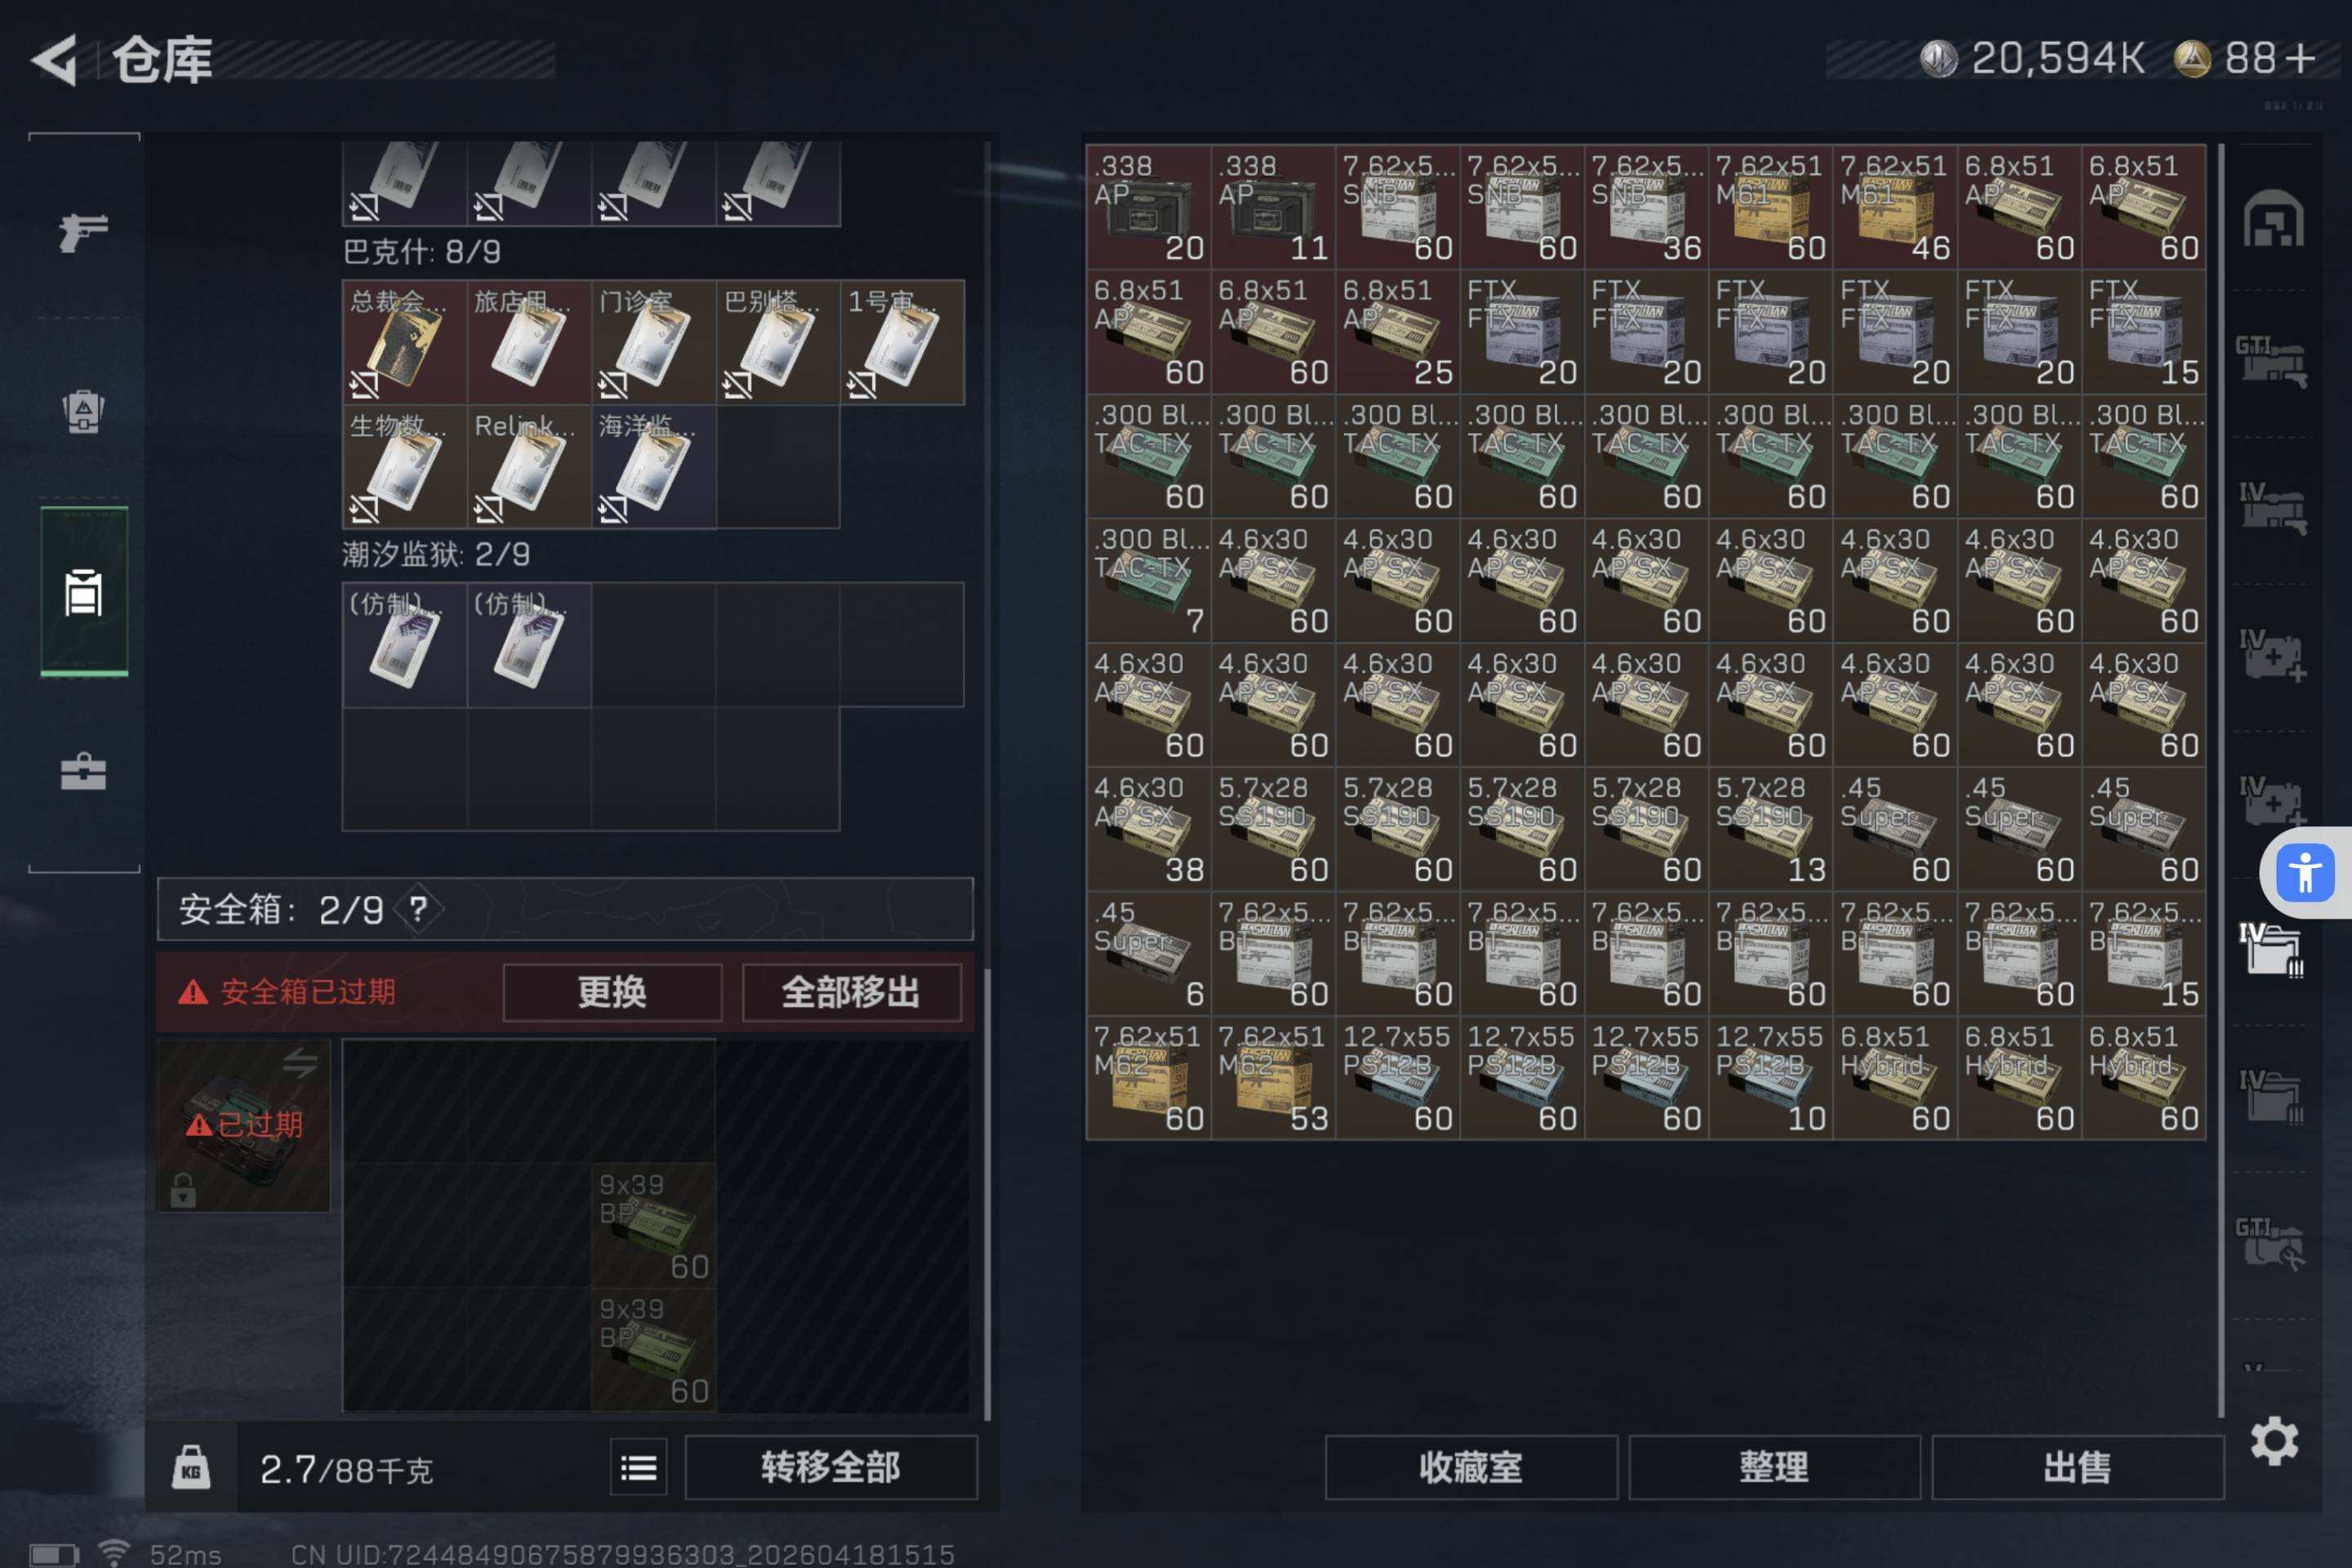Click the safe box question mark help
Screen dimensions: 2352x1568
[418, 909]
